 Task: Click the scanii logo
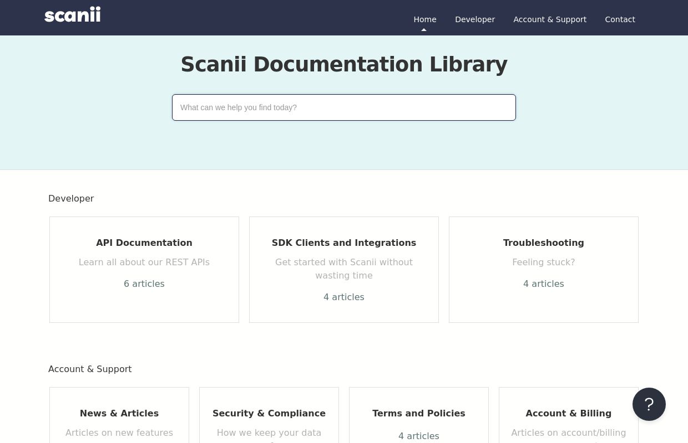click(x=73, y=15)
